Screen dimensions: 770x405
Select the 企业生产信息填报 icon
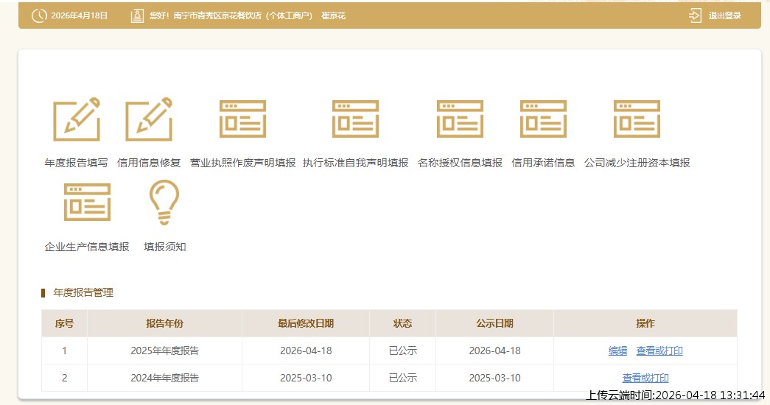(87, 202)
